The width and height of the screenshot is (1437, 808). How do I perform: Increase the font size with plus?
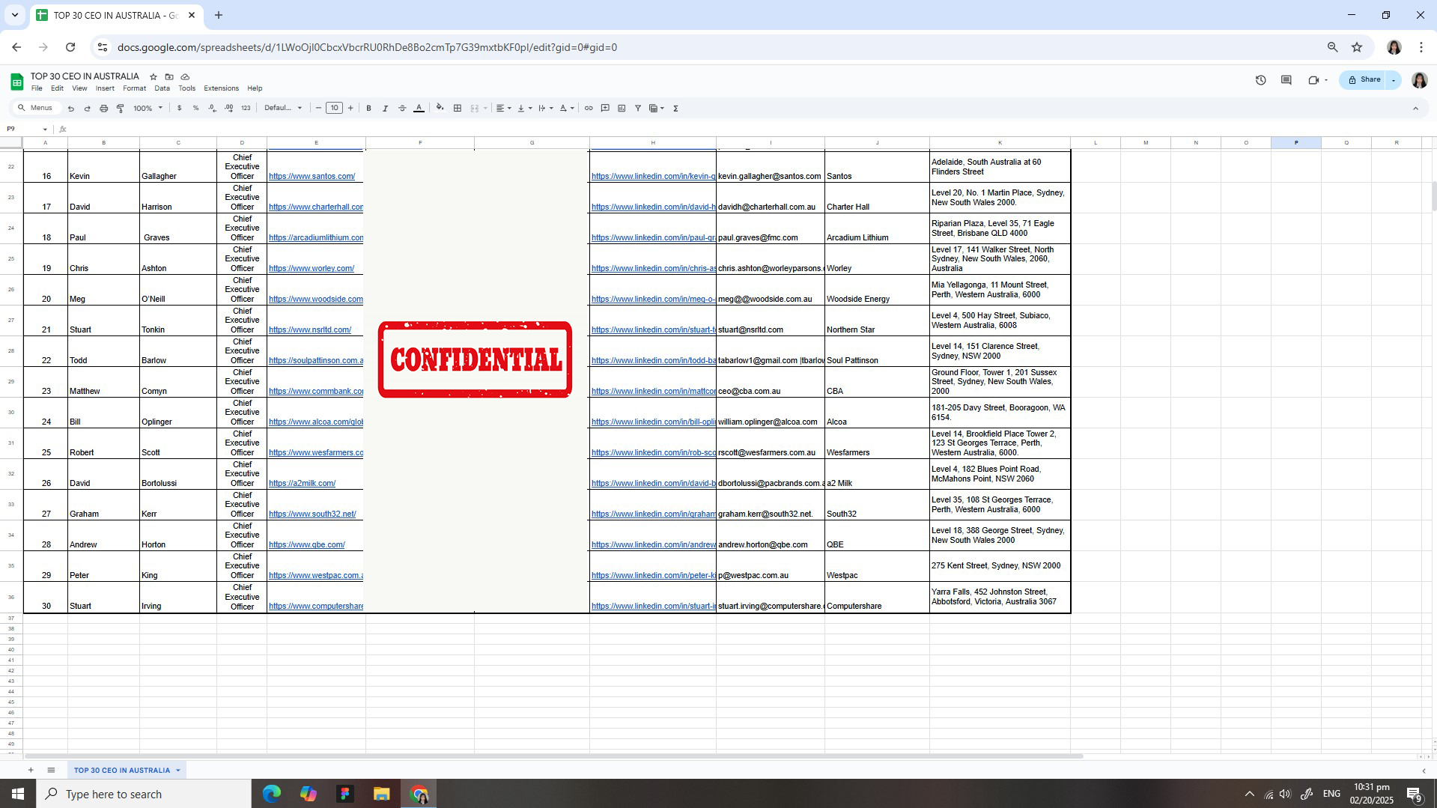click(350, 109)
